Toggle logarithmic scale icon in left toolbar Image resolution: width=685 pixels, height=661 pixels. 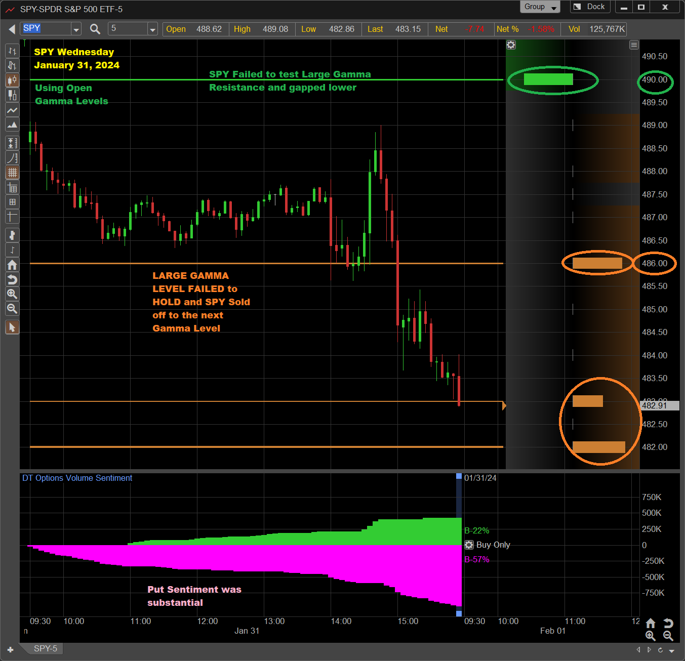pos(12,158)
